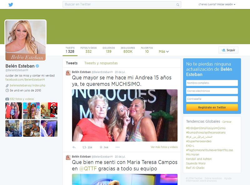250x185 pixels.
Task: Favorite the tweet with the star icon
Action: 101,147
